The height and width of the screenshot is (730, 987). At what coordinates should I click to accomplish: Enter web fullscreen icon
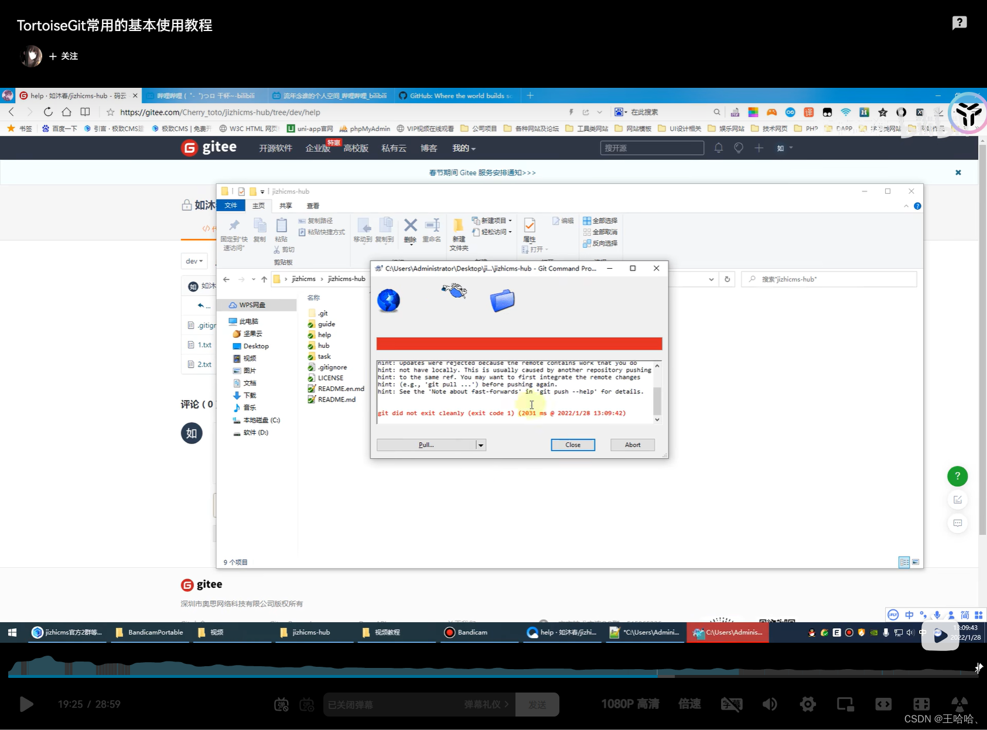point(921,704)
